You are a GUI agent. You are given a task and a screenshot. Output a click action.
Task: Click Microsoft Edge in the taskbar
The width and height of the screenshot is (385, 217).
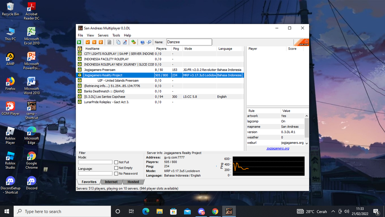click(x=146, y=211)
